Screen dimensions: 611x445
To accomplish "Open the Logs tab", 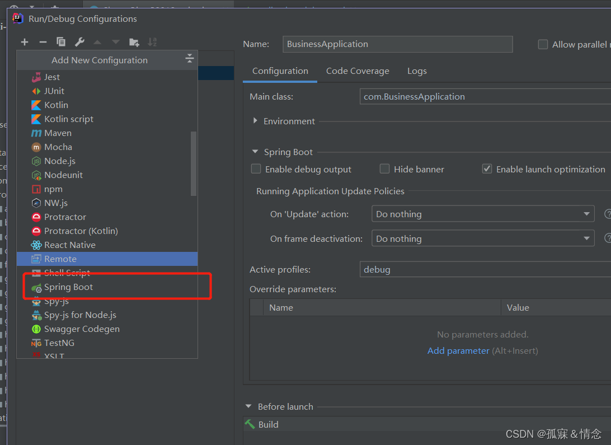I will (417, 71).
